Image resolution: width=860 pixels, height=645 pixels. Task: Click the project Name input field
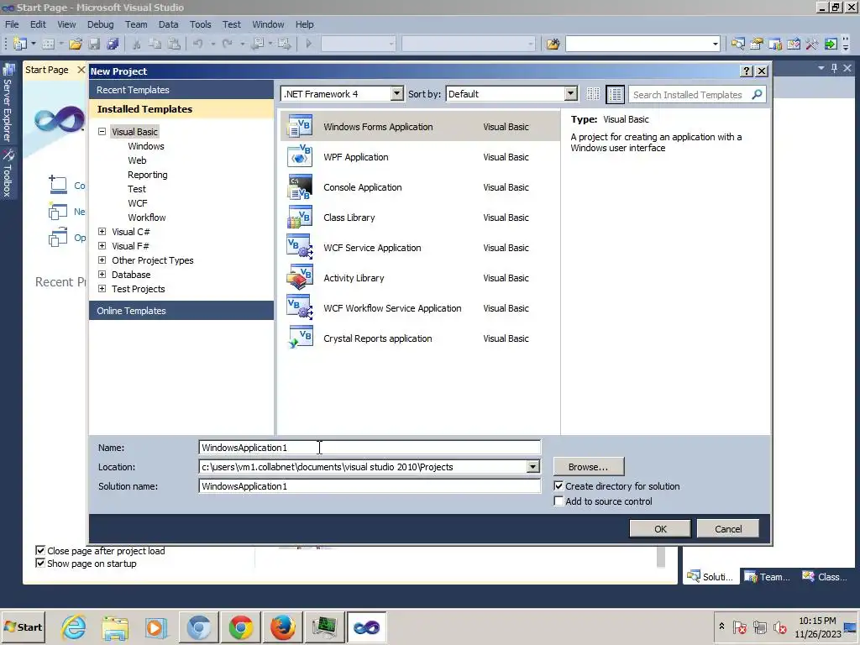pyautogui.click(x=370, y=448)
